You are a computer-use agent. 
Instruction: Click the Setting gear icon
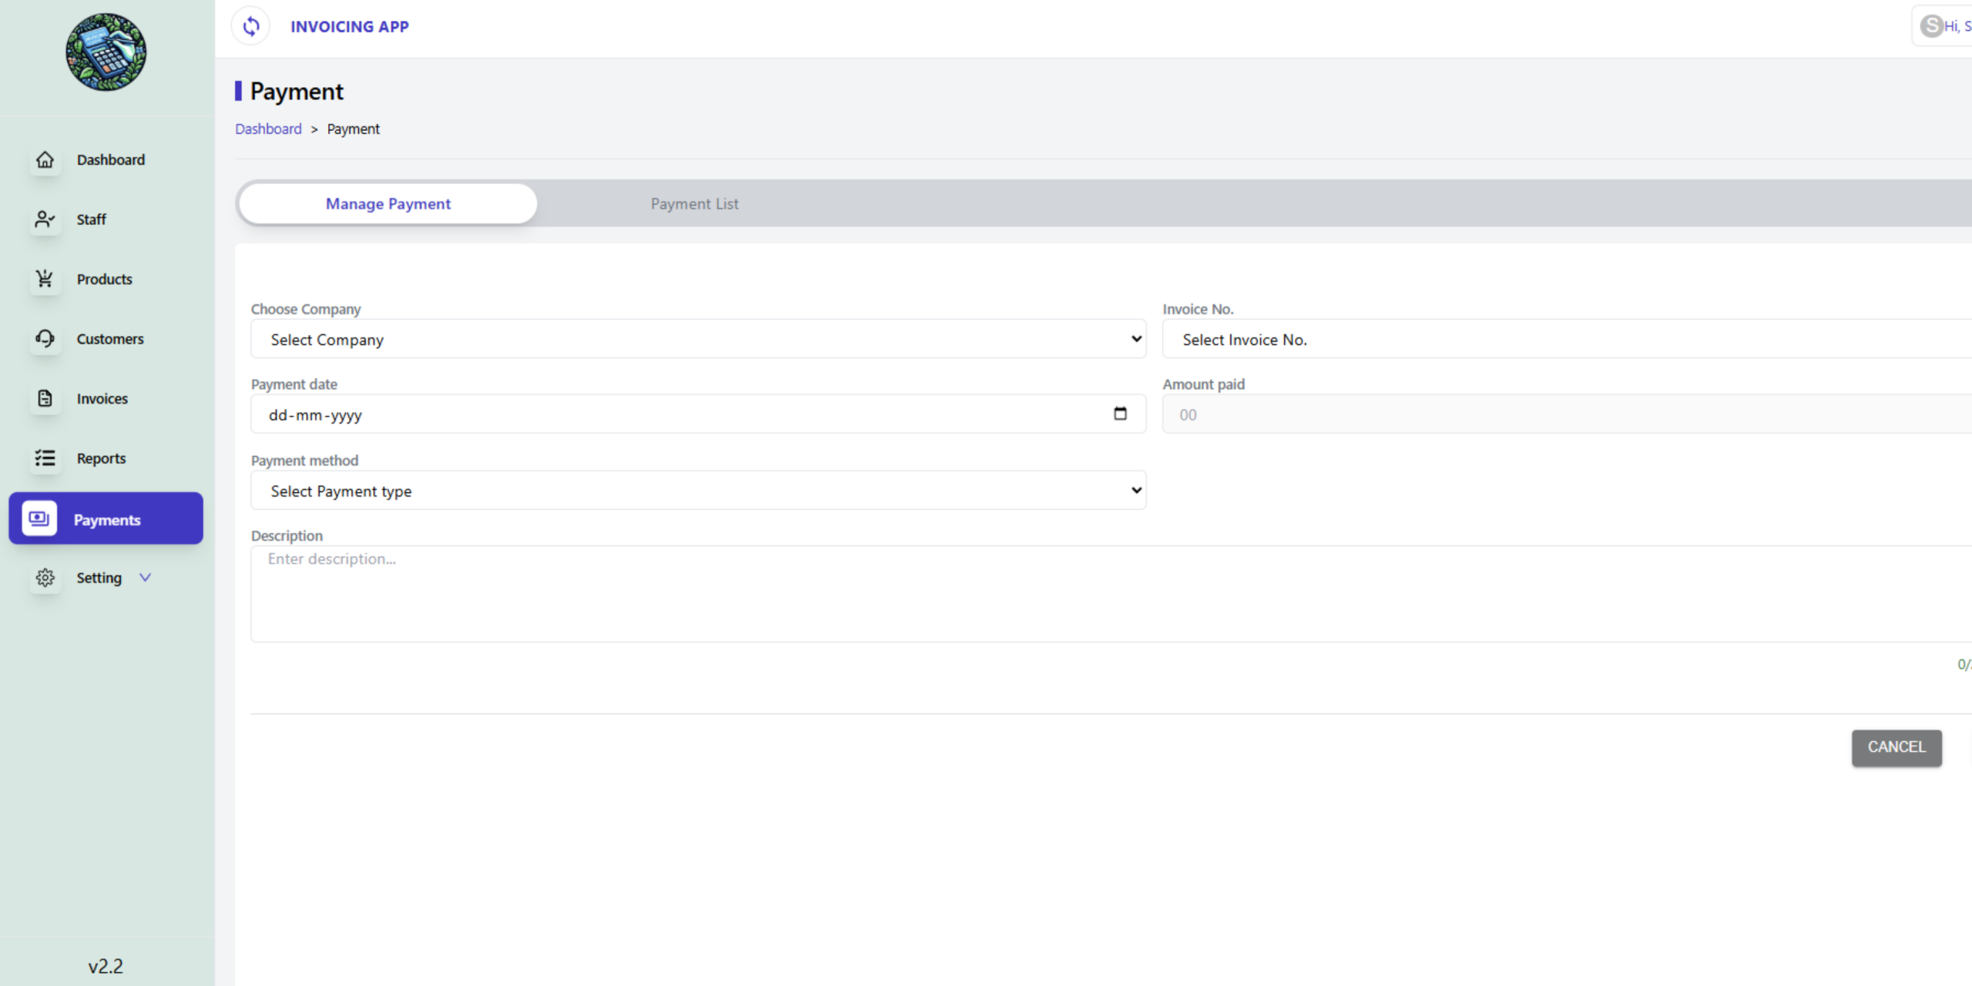pyautogui.click(x=45, y=578)
